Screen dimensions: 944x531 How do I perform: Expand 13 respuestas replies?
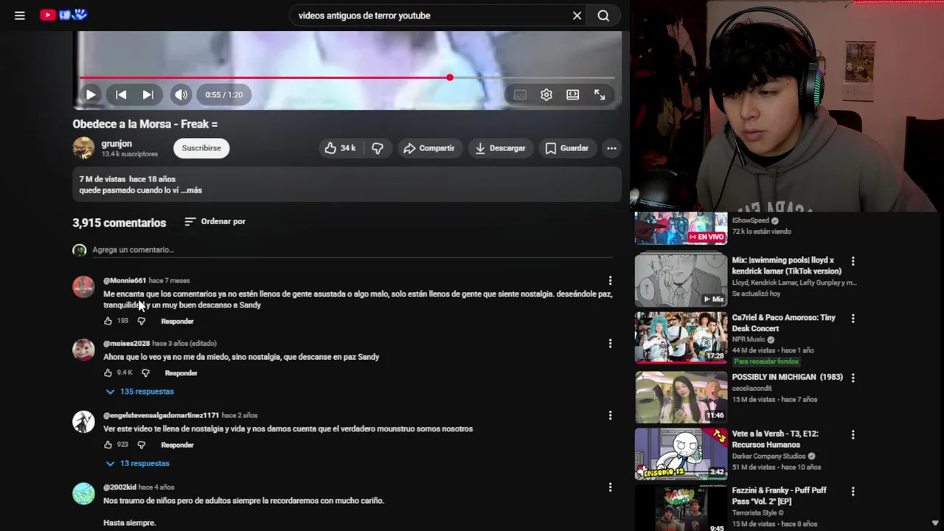pos(137,463)
